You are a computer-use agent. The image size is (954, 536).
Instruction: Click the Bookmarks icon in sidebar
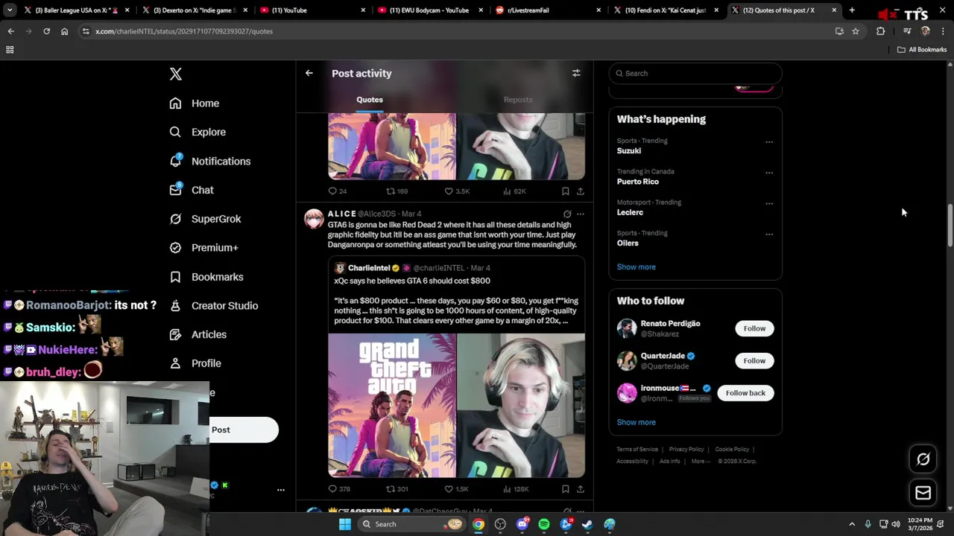click(175, 277)
